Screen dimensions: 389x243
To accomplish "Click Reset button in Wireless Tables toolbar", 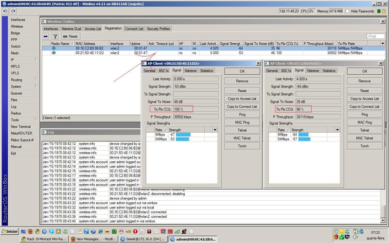I will tap(71, 36).
